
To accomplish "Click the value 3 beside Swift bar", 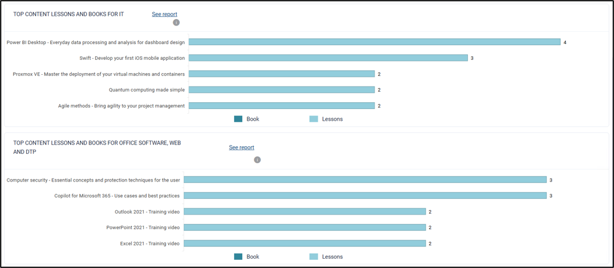I will [473, 58].
